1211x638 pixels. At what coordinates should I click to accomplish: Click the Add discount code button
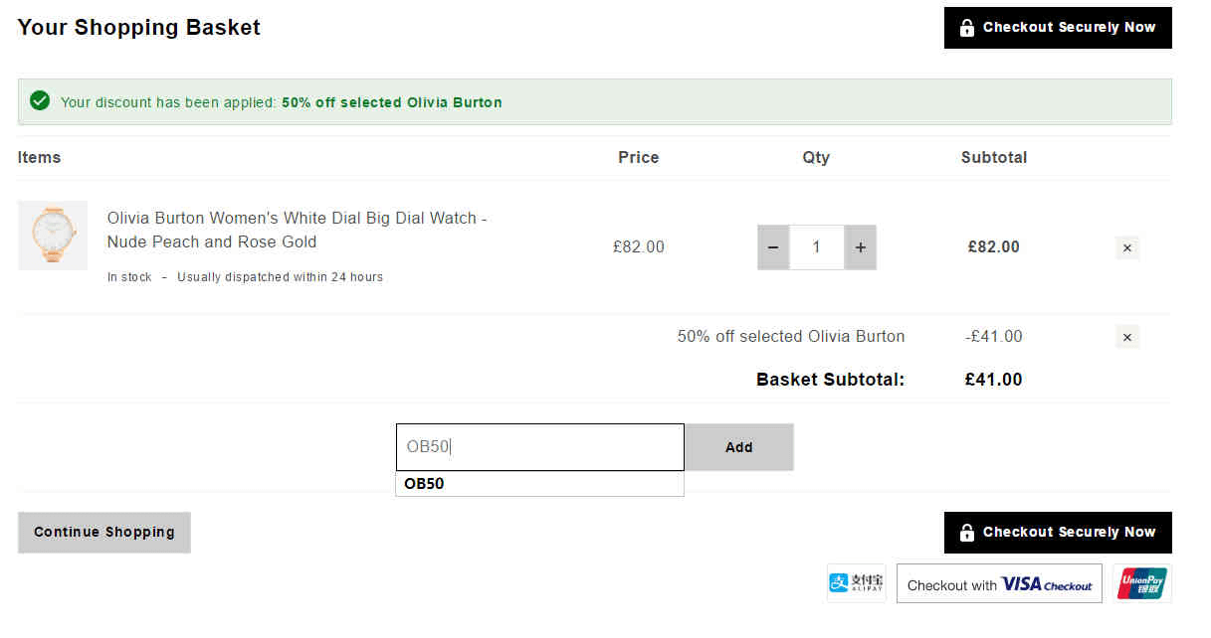pyautogui.click(x=739, y=447)
